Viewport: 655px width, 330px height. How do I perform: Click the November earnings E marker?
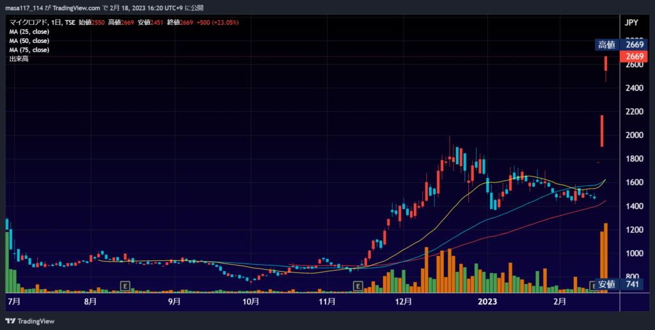coord(358,286)
